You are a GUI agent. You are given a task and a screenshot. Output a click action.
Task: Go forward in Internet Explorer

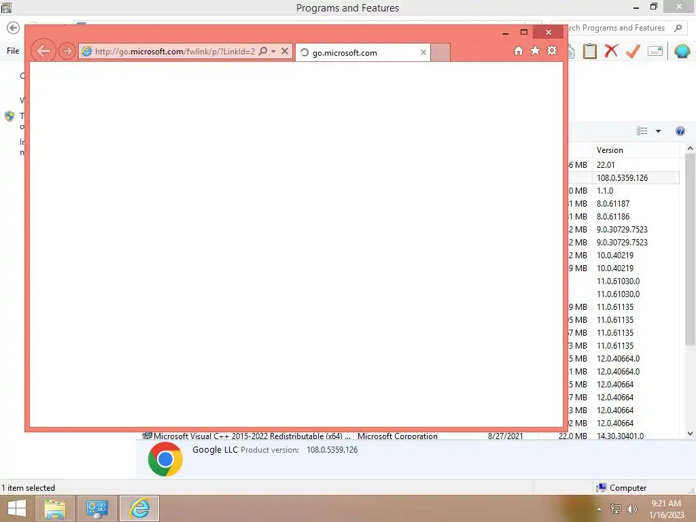(x=67, y=51)
